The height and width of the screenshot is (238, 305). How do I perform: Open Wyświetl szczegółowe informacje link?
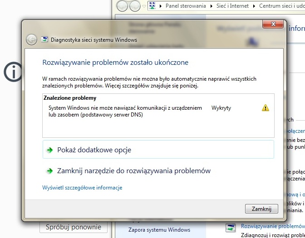coord(82,188)
